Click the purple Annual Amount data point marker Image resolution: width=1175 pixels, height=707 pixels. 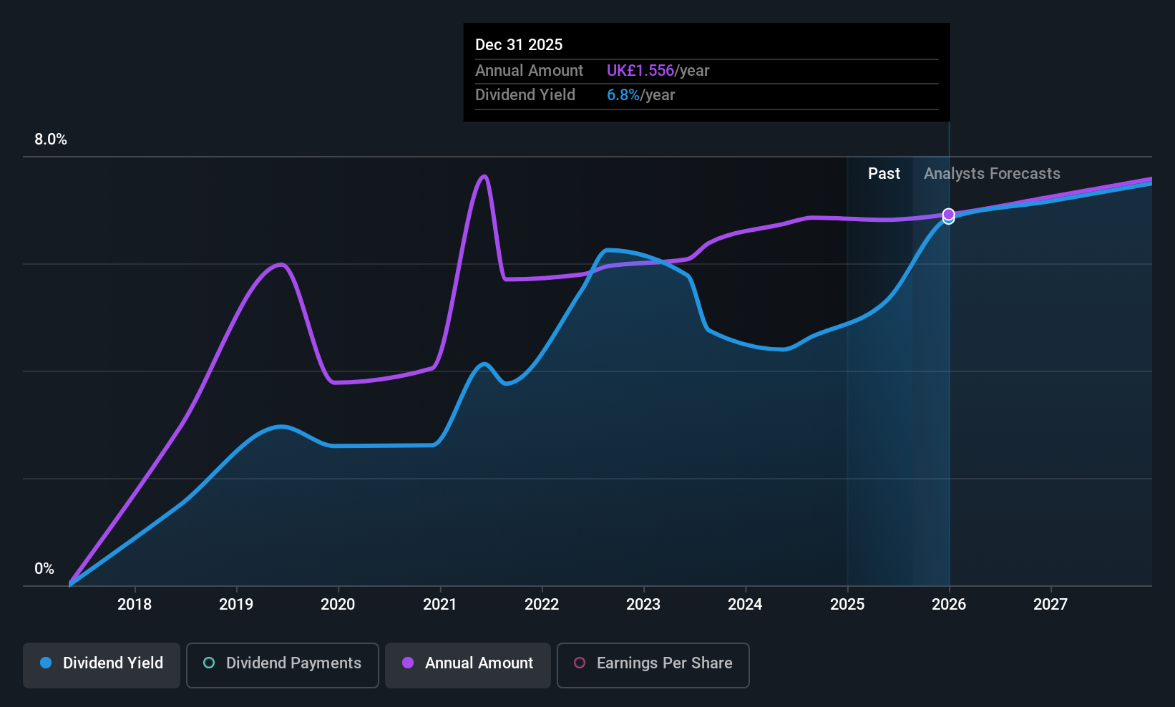pyautogui.click(x=948, y=214)
